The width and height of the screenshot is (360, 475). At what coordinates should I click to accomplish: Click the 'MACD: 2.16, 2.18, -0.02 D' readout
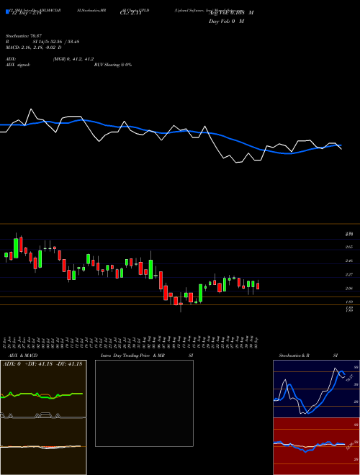coord(34,47)
